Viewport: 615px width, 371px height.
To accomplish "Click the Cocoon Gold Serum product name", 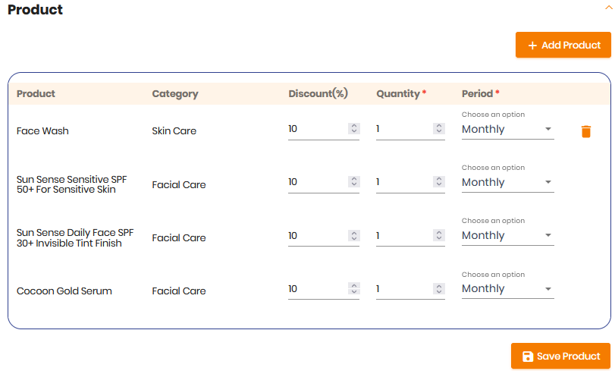I will 64,291.
